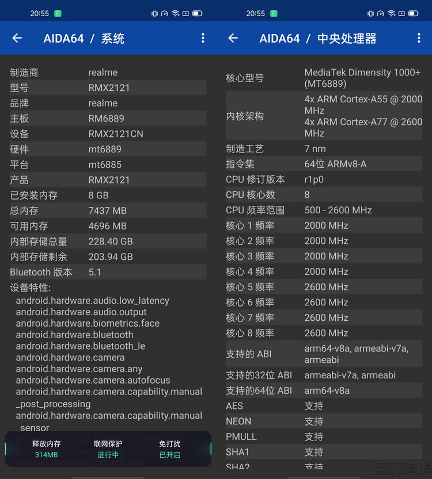
Task: Select the 核心 5 频率 row
Action: tap(324, 287)
